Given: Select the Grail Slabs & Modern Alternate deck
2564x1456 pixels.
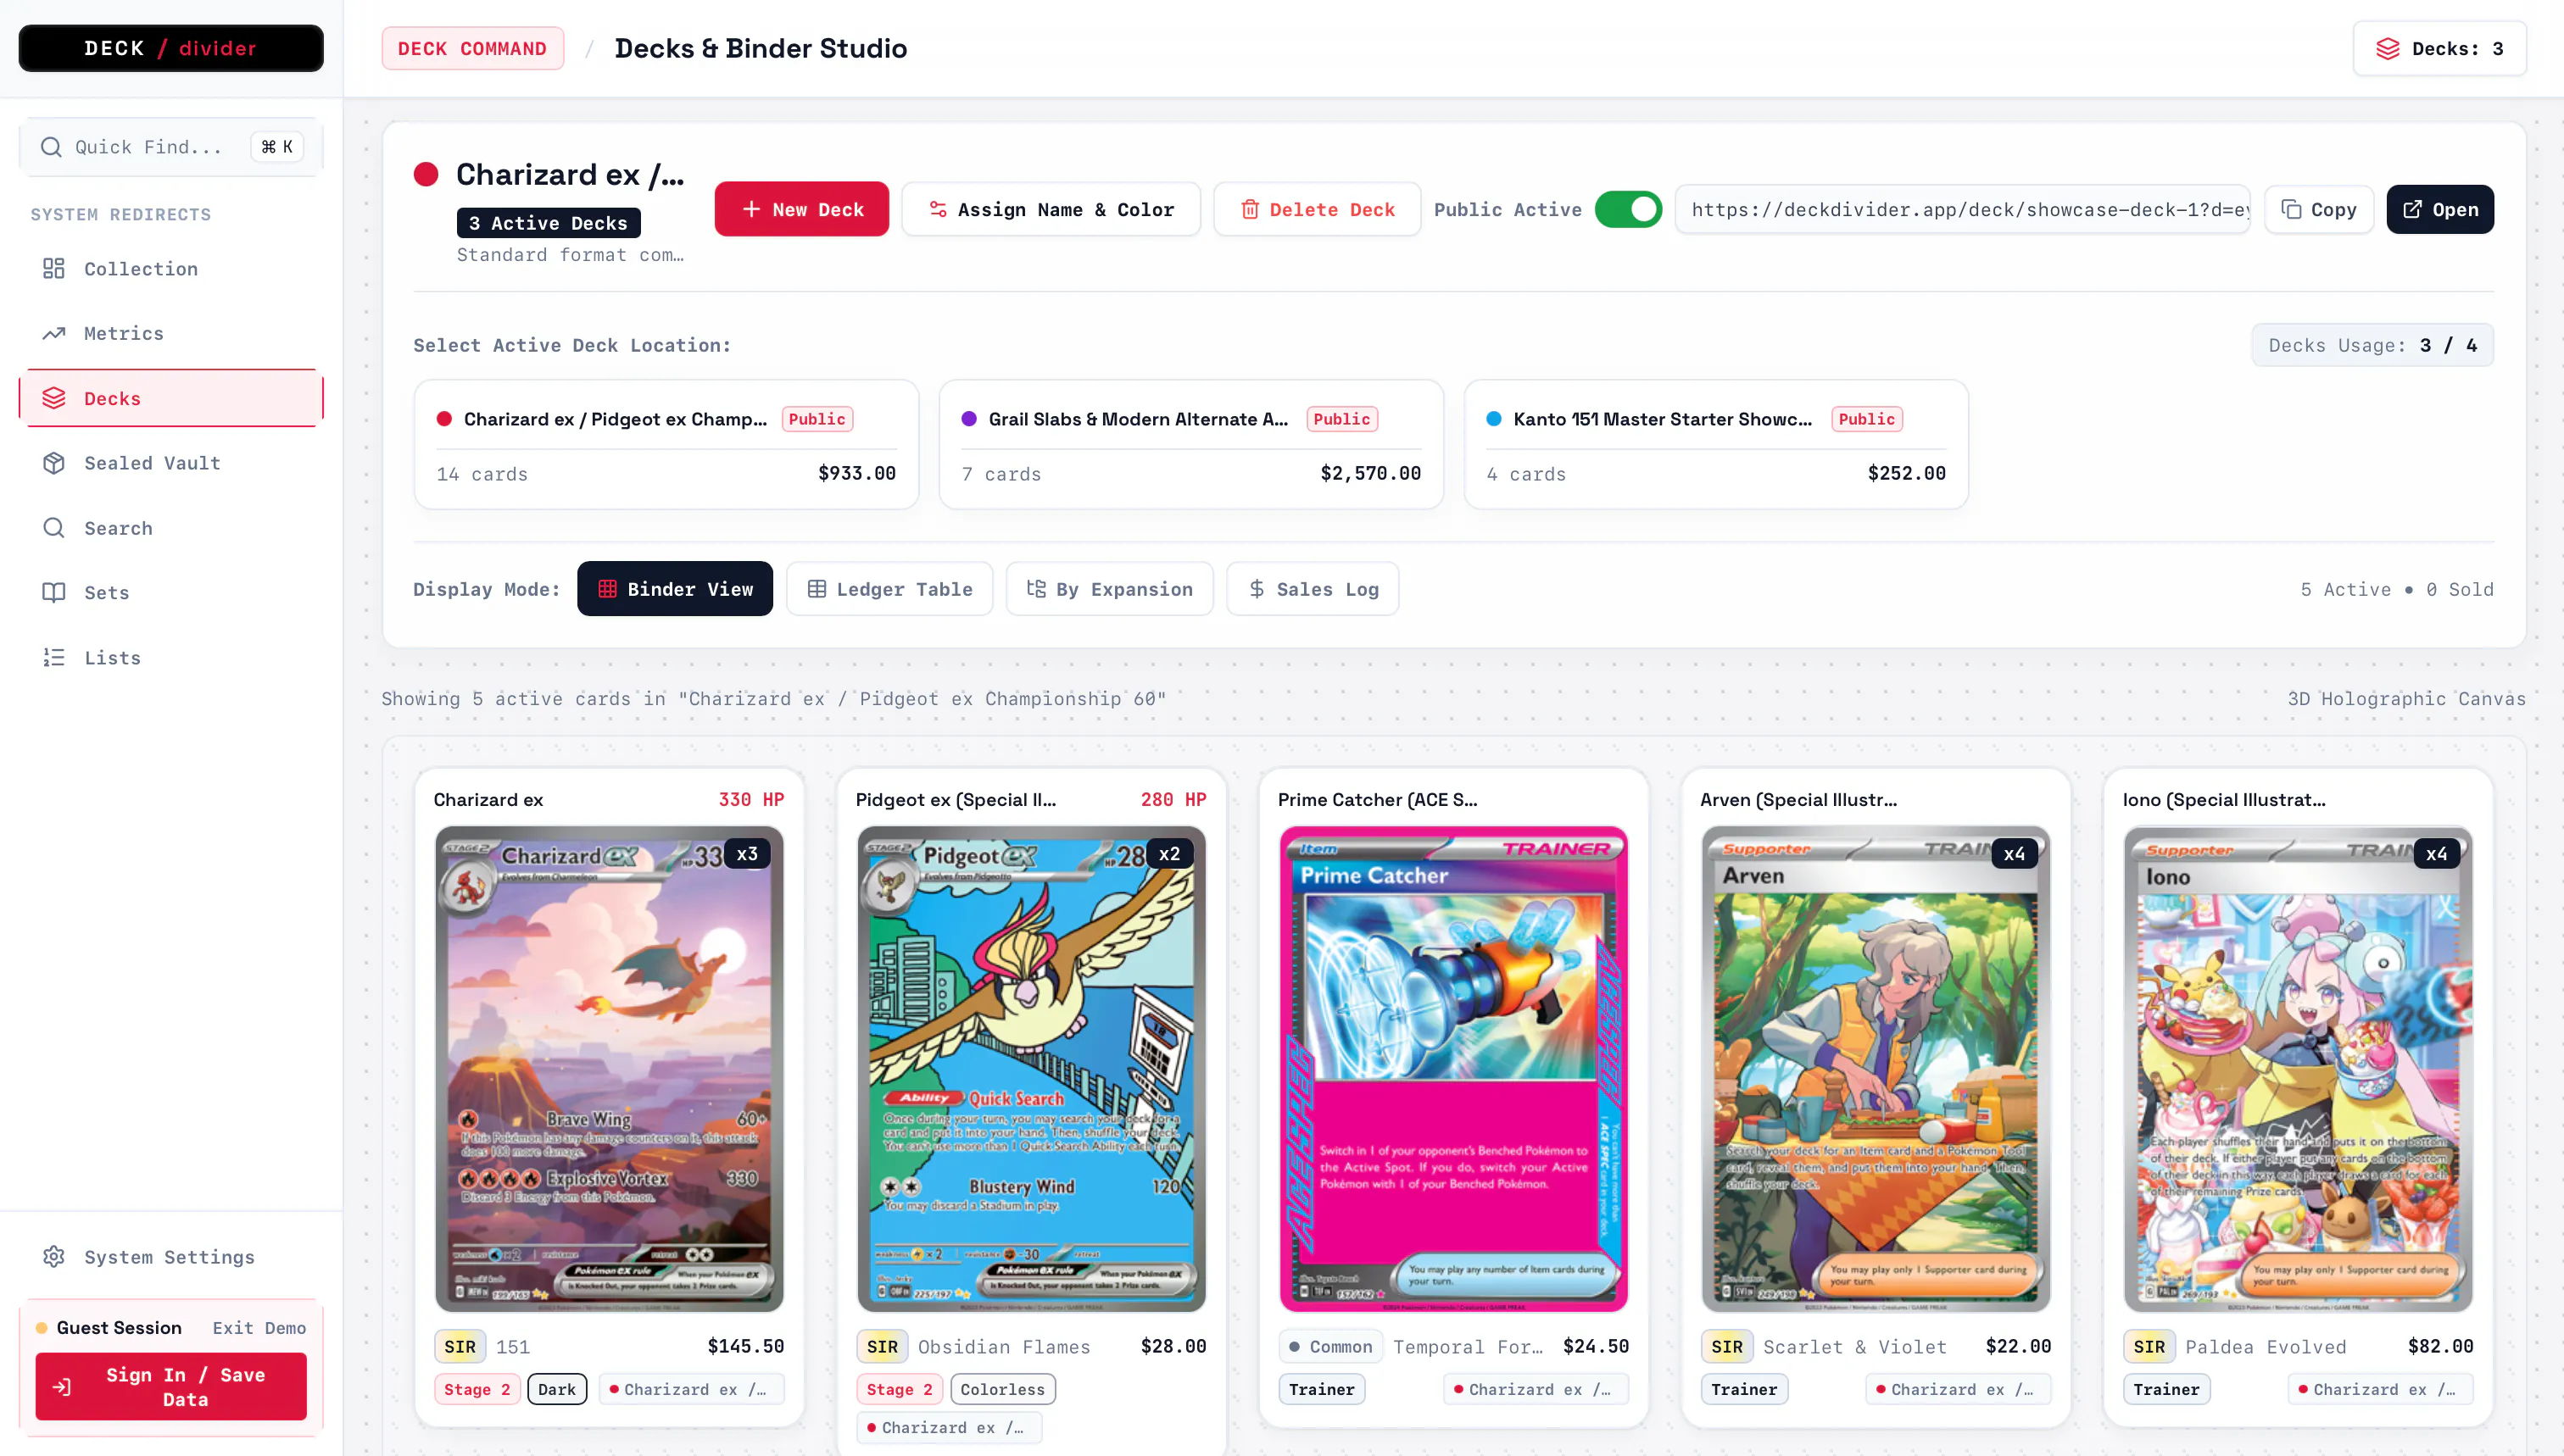Looking at the screenshot, I should coord(1191,445).
